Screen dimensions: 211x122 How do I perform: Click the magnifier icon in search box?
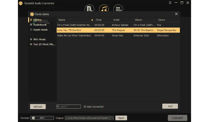click(58, 107)
